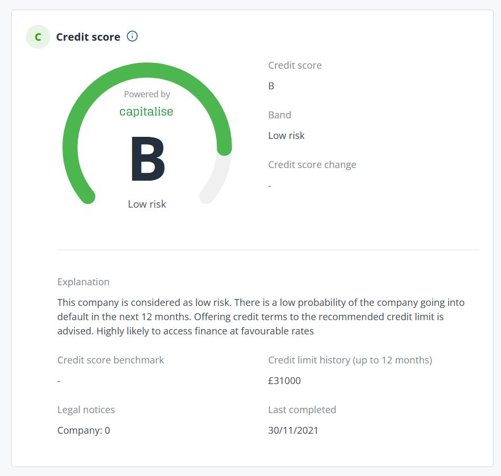
Task: Click the 30/11/2021 last completed date
Action: pos(293,430)
